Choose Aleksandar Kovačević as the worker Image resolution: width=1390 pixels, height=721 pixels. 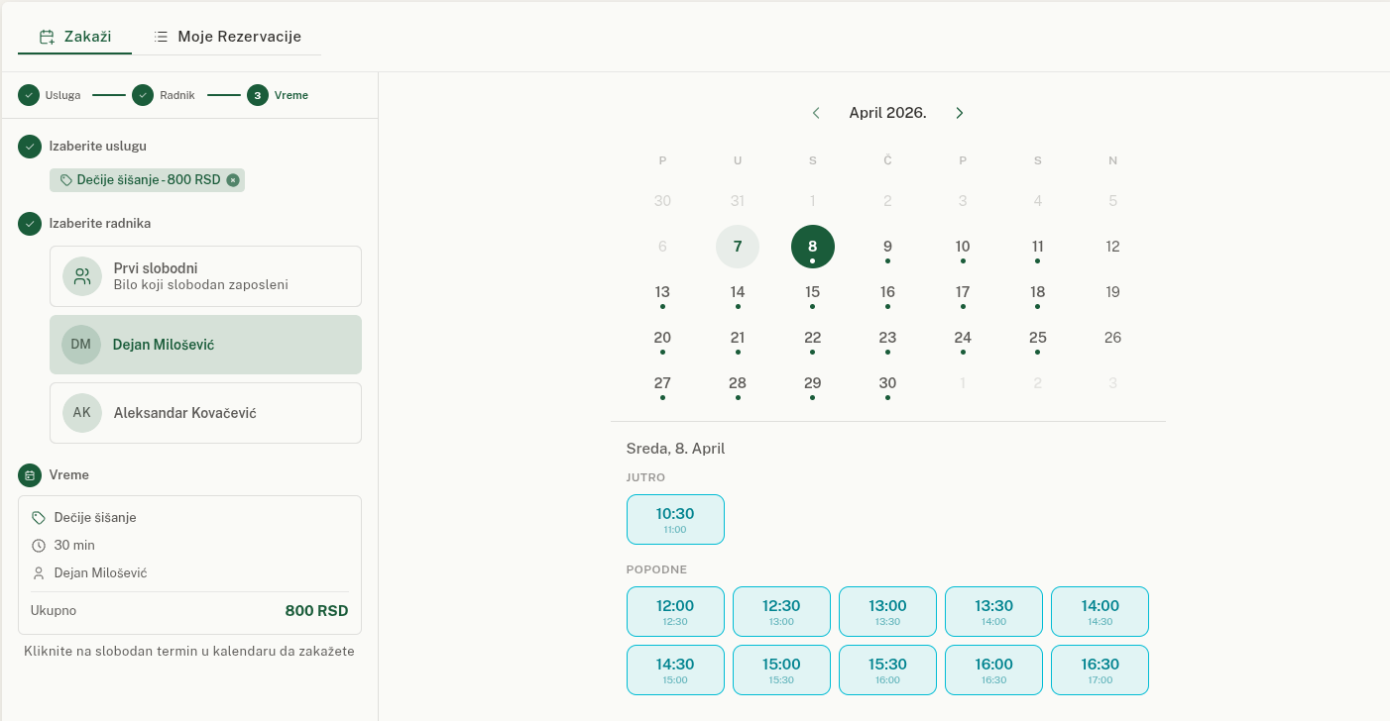[x=205, y=413]
